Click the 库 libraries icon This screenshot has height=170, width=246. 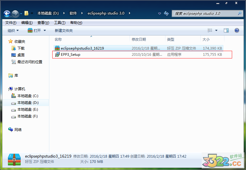(11, 76)
